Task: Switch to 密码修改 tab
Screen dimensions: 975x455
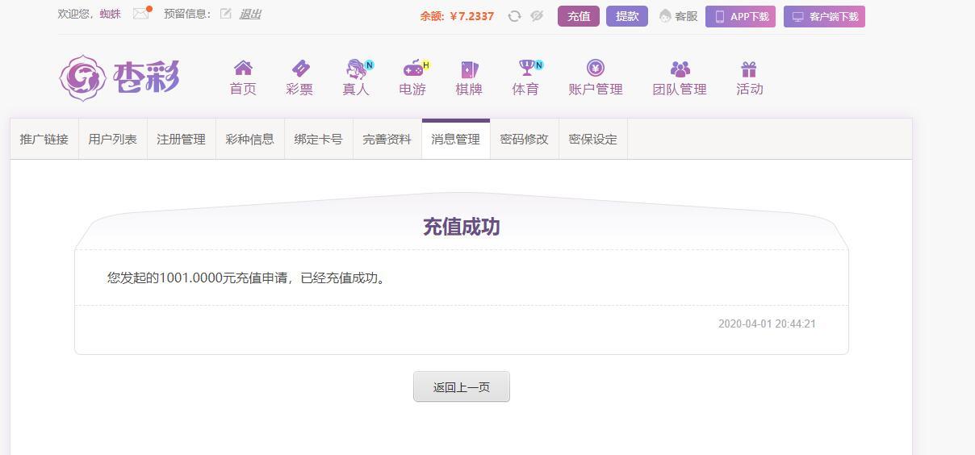Action: 525,140
